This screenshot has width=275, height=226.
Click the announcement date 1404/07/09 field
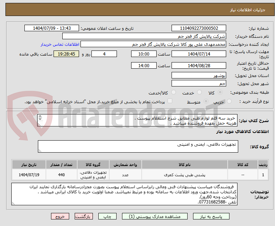click(x=52, y=28)
